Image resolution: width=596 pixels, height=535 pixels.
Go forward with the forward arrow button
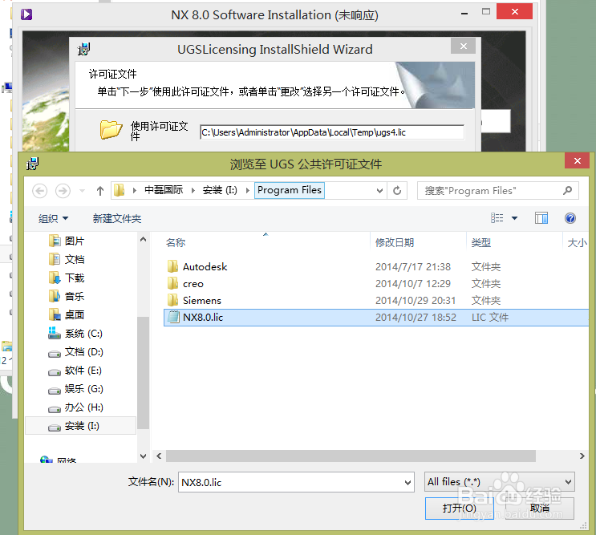point(63,190)
